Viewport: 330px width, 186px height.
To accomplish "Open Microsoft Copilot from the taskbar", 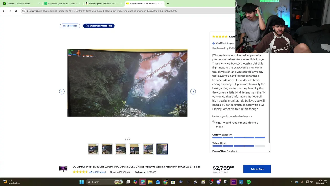I will (135, 182).
